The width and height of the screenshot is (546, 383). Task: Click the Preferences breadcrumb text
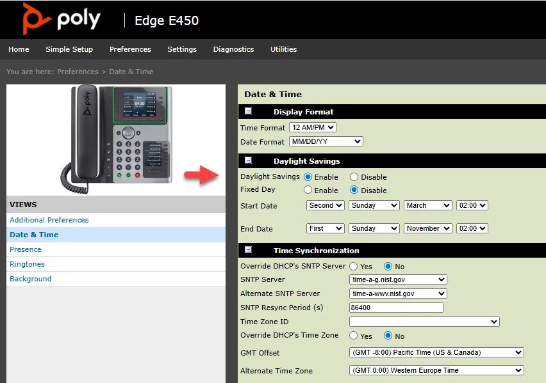point(78,72)
